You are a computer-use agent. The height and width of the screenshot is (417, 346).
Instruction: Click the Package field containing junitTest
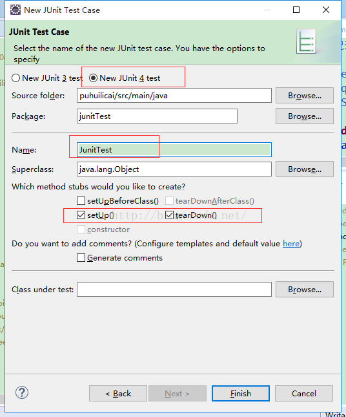[158, 116]
